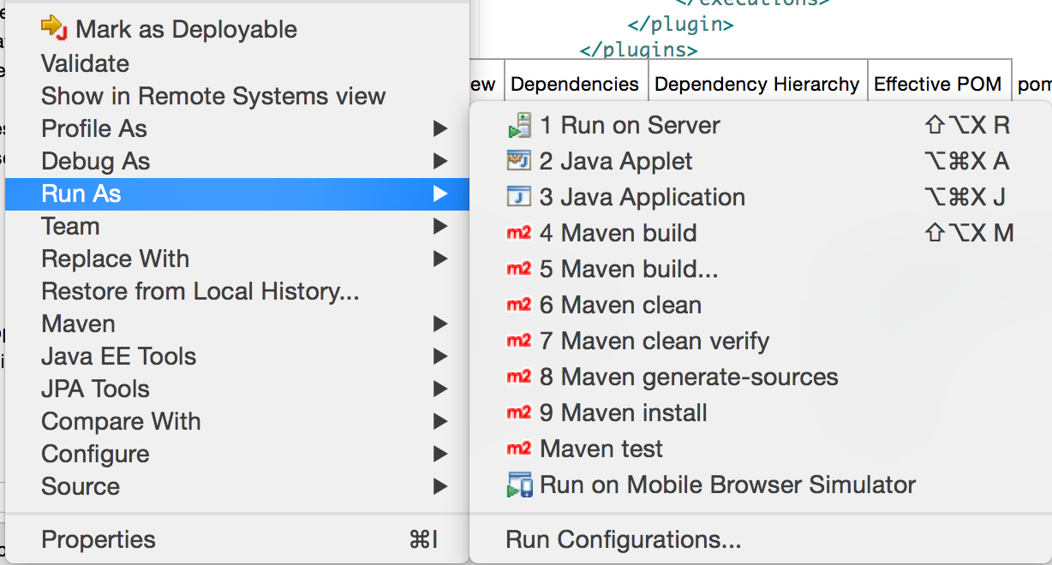The height and width of the screenshot is (565, 1052).
Task: Select Maven test in submenu
Action: pos(761,449)
